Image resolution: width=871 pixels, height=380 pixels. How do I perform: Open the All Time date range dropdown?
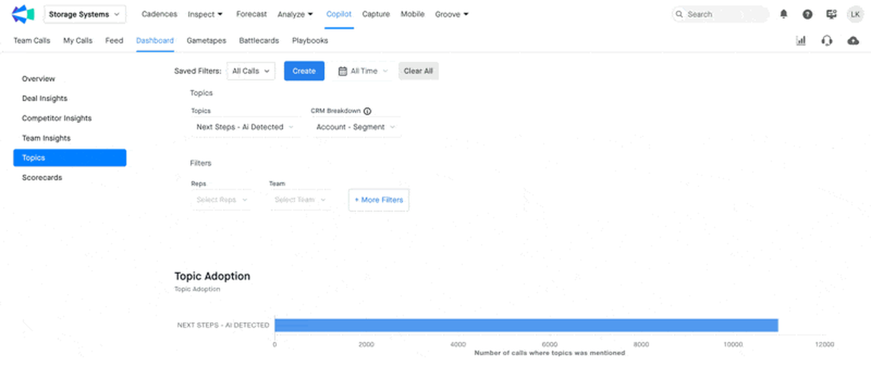tap(364, 71)
